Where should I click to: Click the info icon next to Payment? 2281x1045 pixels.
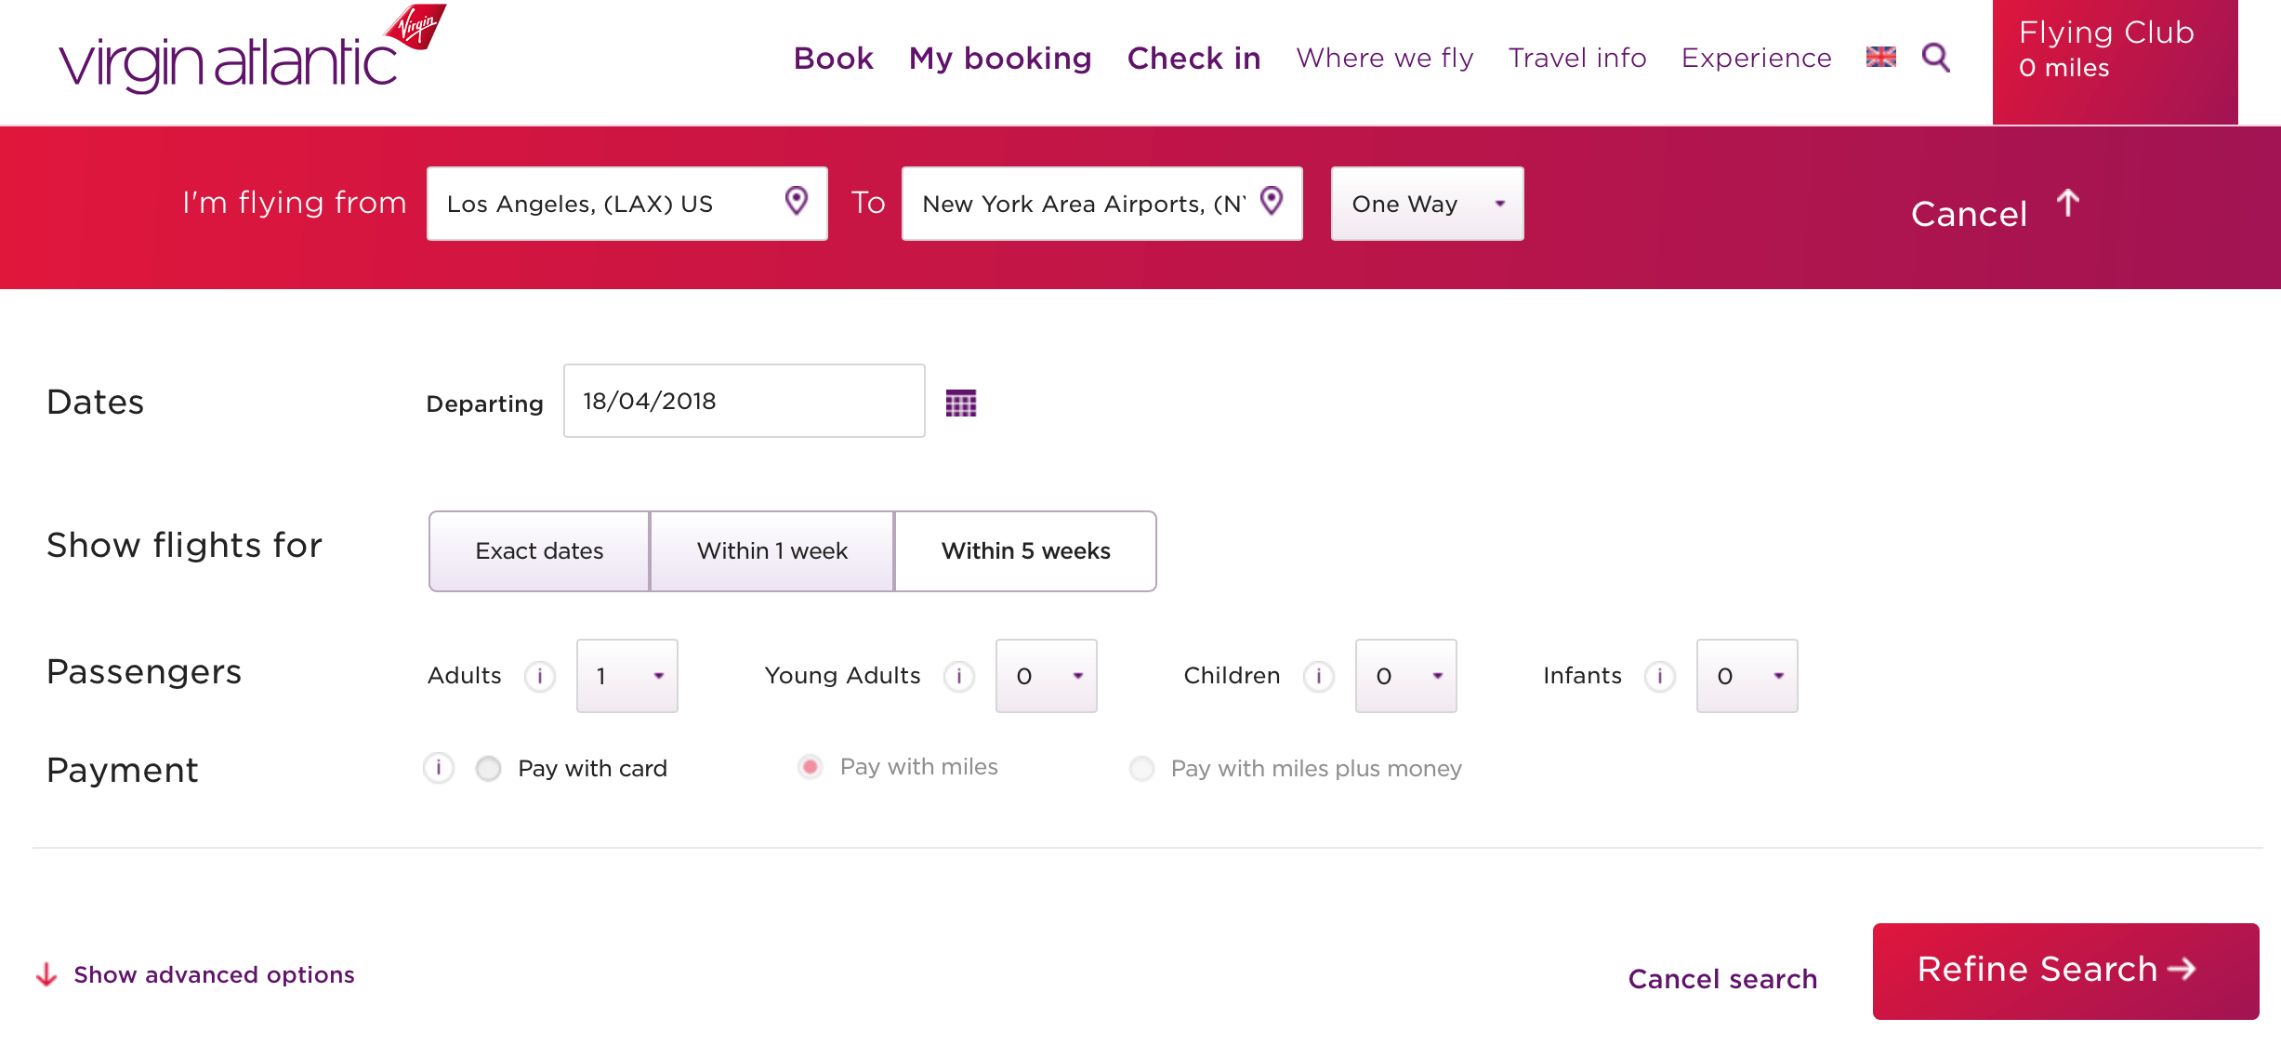click(x=438, y=768)
